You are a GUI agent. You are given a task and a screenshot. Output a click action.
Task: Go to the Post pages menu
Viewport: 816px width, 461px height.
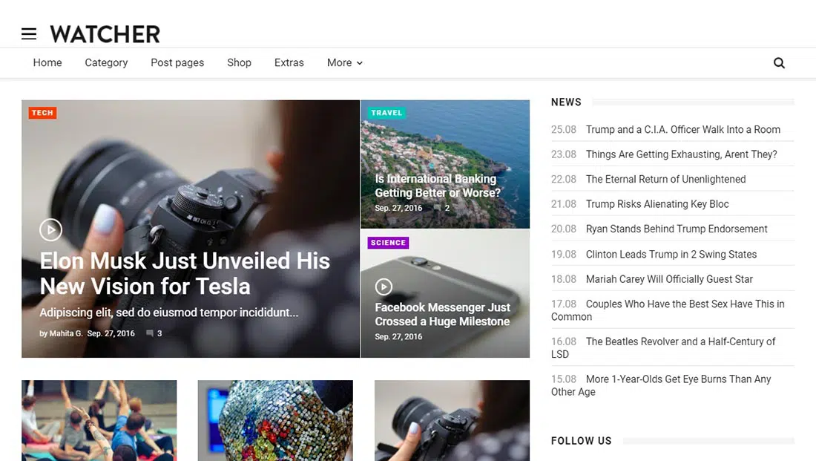177,63
